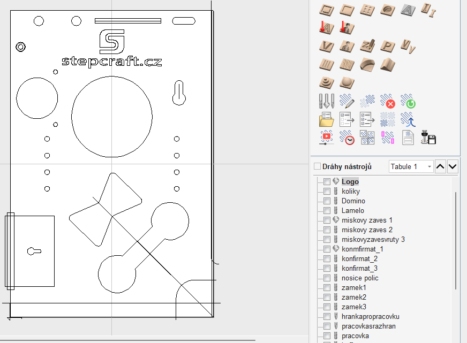Click the ridged profile toolpath icon
The image size is (467, 343).
(x=388, y=65)
